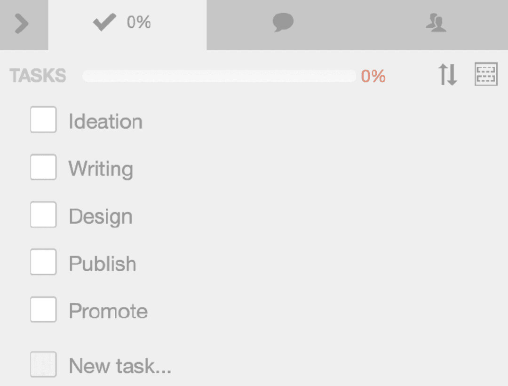Expand the panel with the chevron arrow
The height and width of the screenshot is (386, 508).
point(22,24)
